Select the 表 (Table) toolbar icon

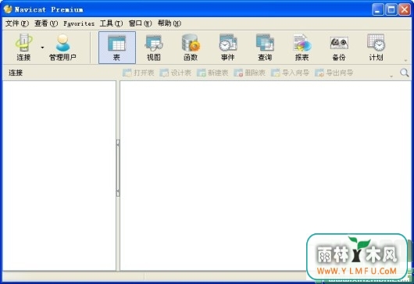(x=117, y=48)
